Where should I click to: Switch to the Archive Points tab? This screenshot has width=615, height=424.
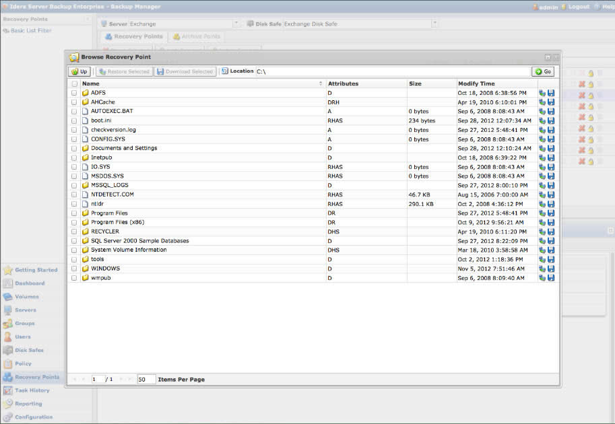coord(197,36)
